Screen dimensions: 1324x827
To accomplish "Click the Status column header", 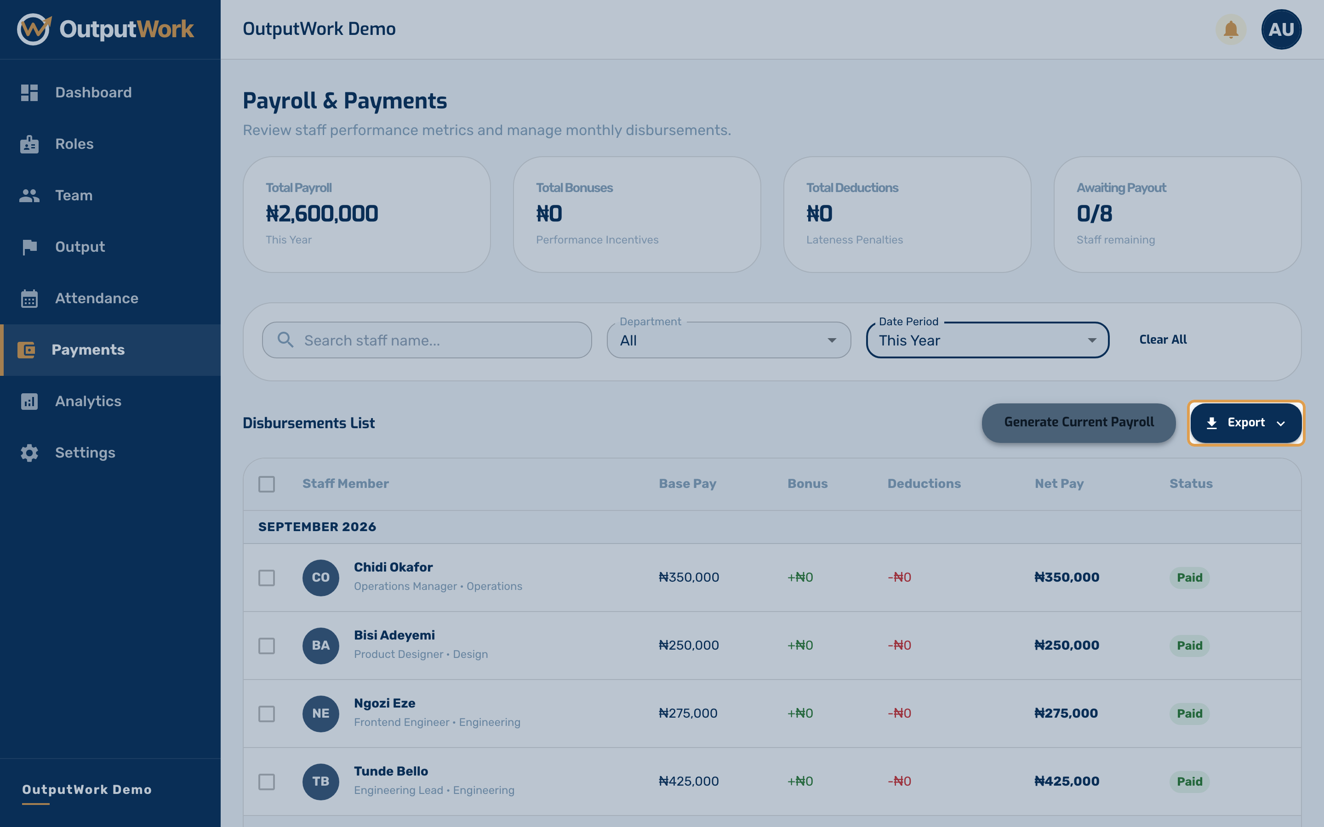I will click(x=1191, y=484).
